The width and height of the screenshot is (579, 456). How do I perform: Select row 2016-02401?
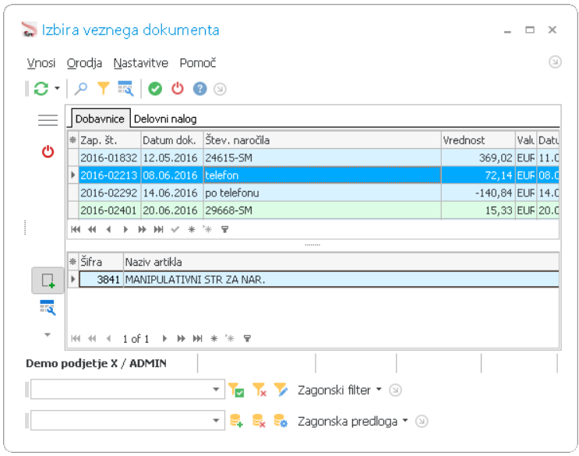(x=313, y=210)
